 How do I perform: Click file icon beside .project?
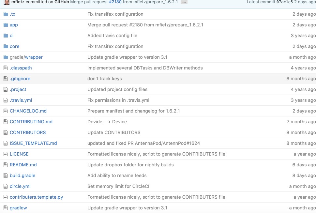6,89
